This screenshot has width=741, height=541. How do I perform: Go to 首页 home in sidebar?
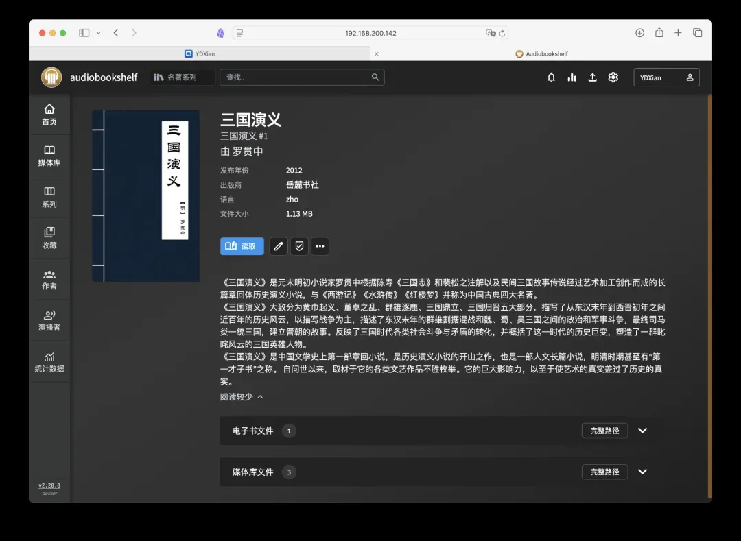[49, 115]
